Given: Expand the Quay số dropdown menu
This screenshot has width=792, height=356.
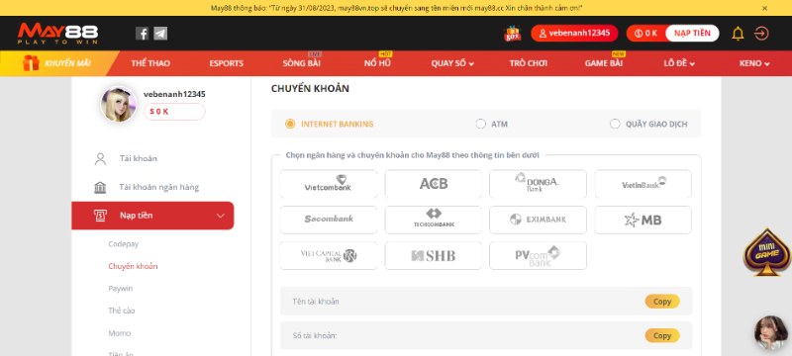Looking at the screenshot, I should pos(452,63).
